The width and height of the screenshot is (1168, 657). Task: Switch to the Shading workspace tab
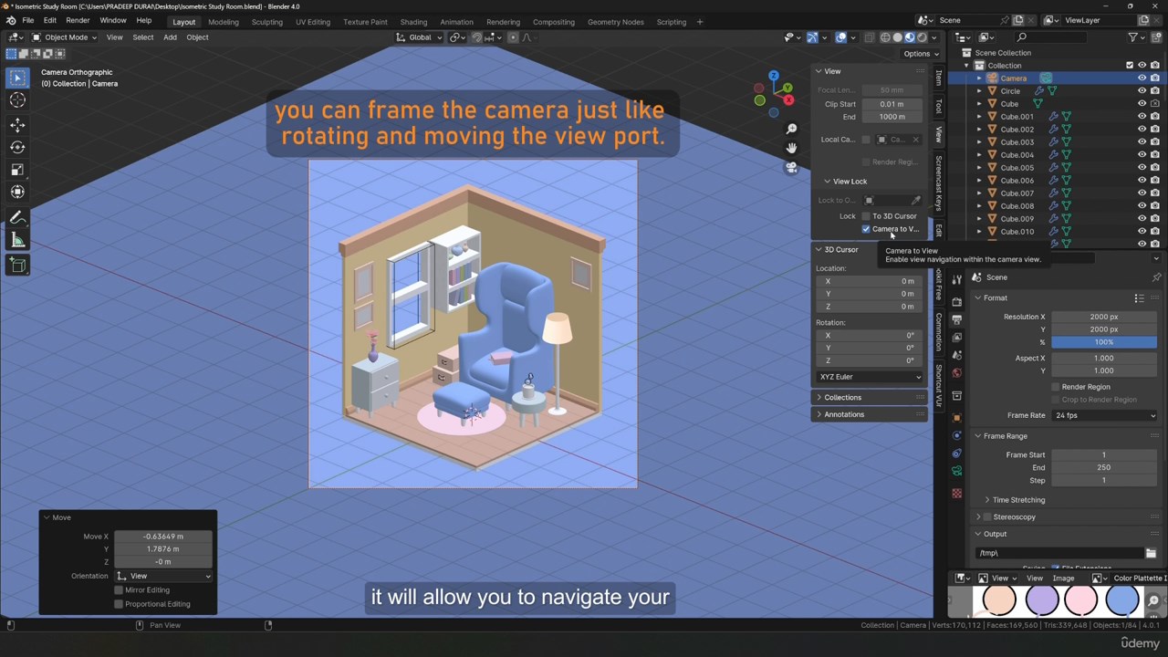point(413,22)
